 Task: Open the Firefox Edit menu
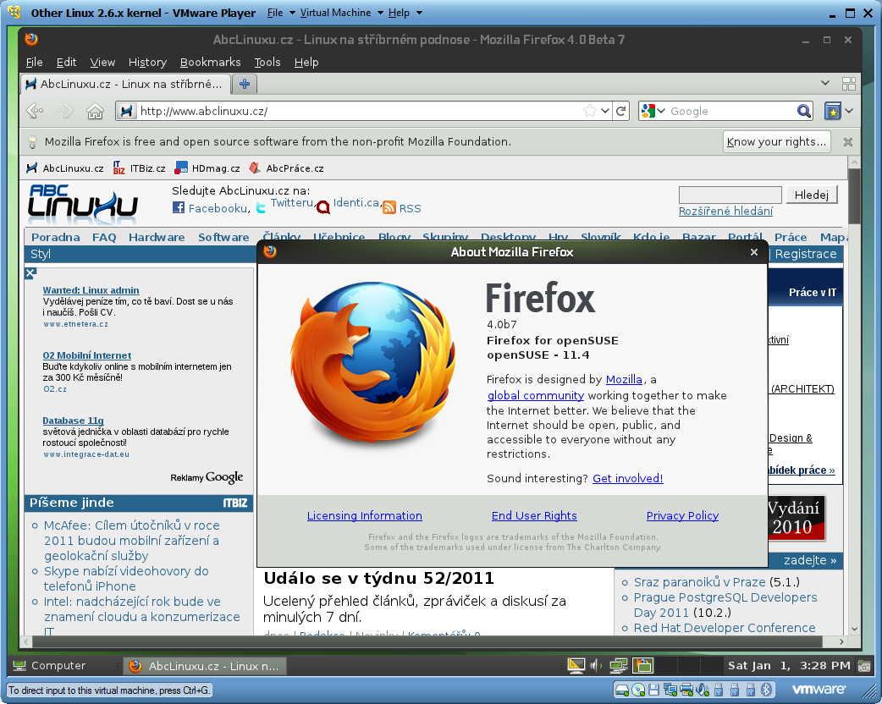(x=66, y=62)
